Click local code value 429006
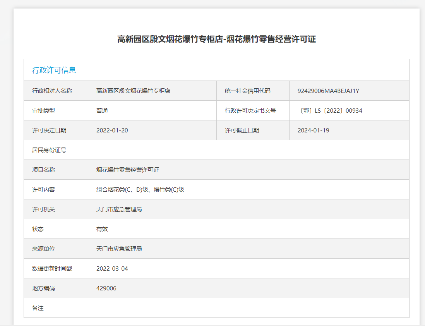The image size is (425, 326). (x=106, y=288)
